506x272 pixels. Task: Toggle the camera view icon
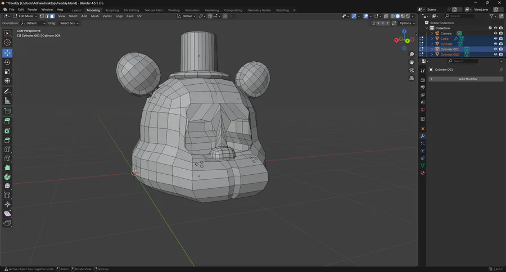[x=412, y=70]
